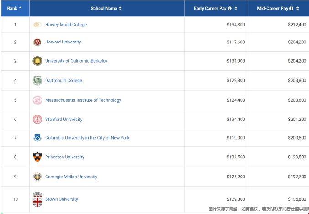This screenshot has width=309, height=214.
Task: Sort by Mid-Career Pay arrows
Action: point(298,9)
